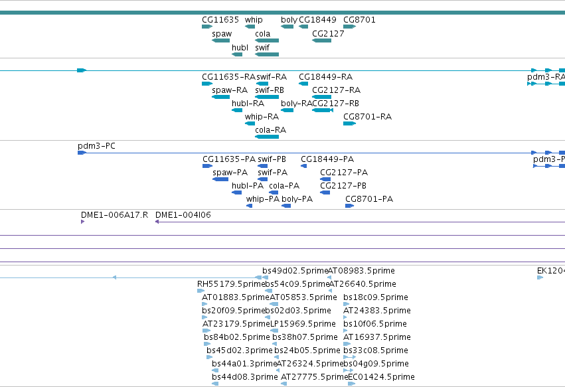Select EST AT24383.5prime
Screen dimensions: 565x387
[345, 317]
